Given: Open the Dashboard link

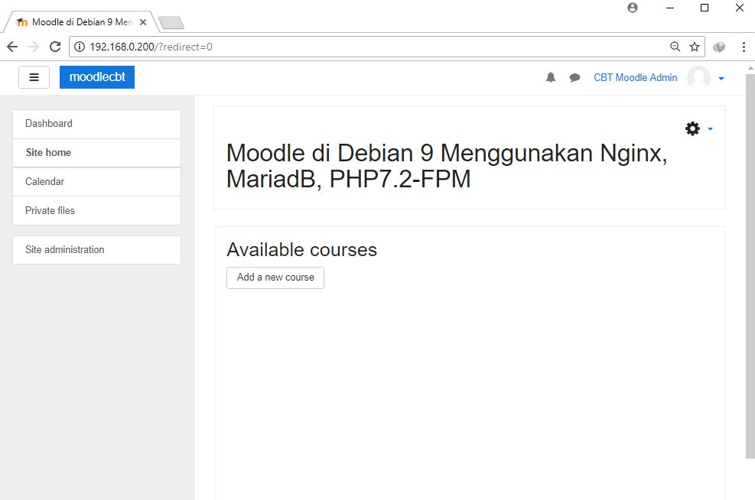Looking at the screenshot, I should (47, 123).
